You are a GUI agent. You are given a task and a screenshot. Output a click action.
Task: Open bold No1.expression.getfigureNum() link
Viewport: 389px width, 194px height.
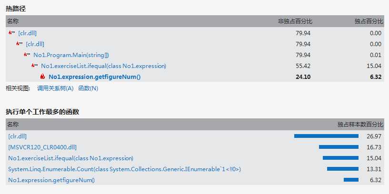click(x=95, y=77)
